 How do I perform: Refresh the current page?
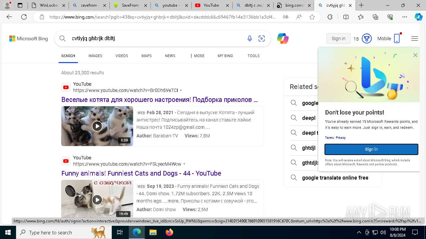[x=24, y=17]
